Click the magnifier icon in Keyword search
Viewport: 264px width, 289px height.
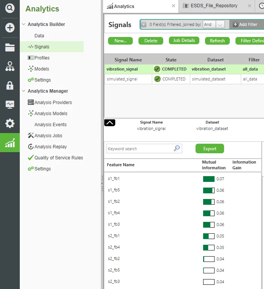(x=177, y=148)
